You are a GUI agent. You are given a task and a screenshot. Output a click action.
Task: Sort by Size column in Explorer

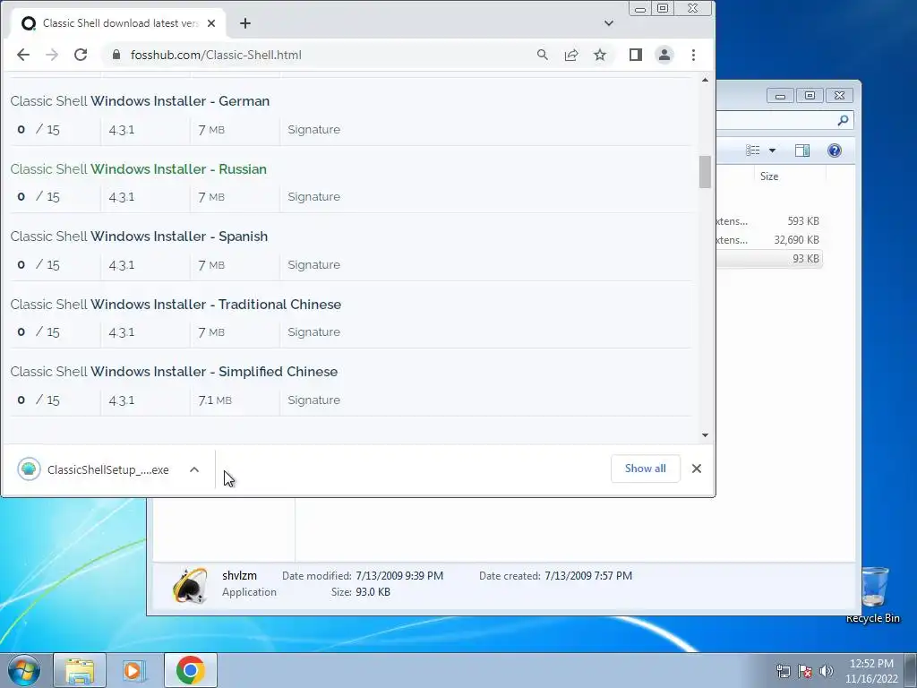click(769, 176)
